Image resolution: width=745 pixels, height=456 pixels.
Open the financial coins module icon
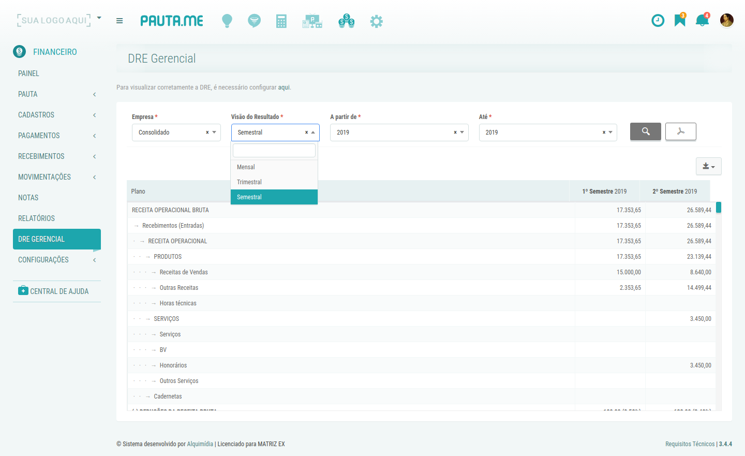coord(347,21)
